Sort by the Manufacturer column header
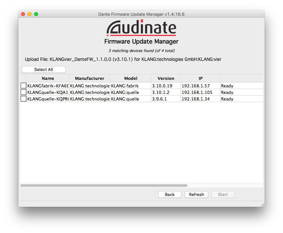Screen dimensions: 283x233 pos(90,79)
